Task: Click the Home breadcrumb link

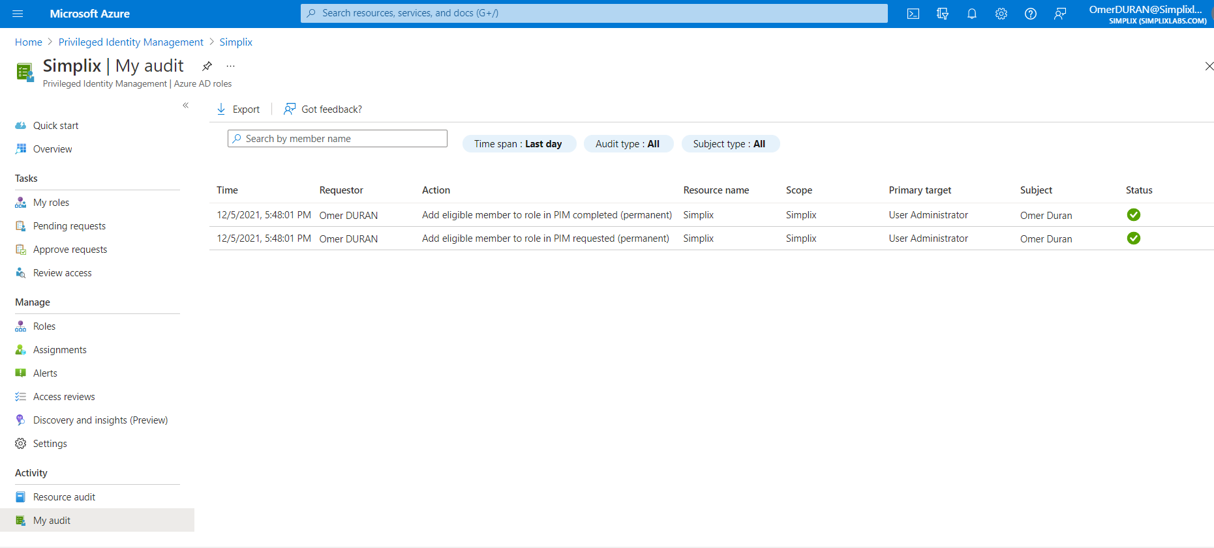Action: point(29,42)
